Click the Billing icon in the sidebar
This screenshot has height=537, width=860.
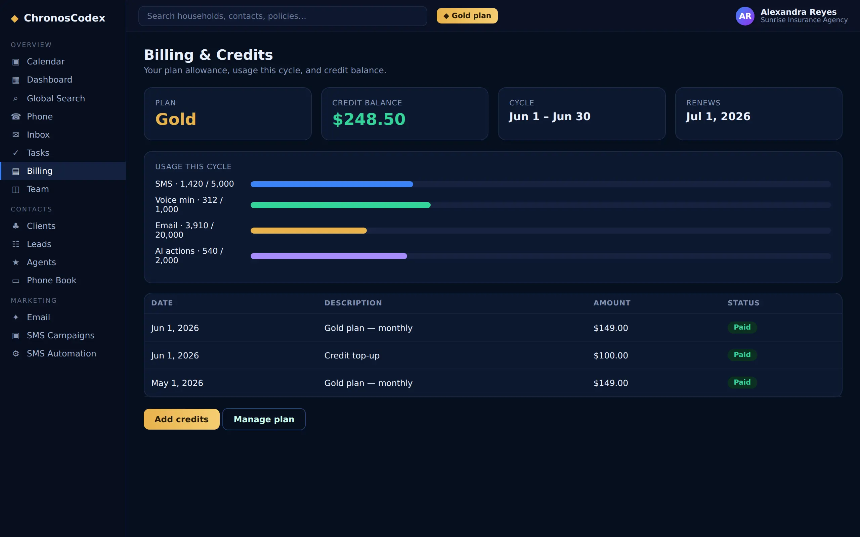pyautogui.click(x=16, y=171)
